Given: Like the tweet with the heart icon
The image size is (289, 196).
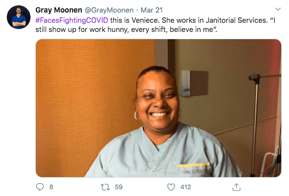Looking at the screenshot, I should pyautogui.click(x=171, y=187).
